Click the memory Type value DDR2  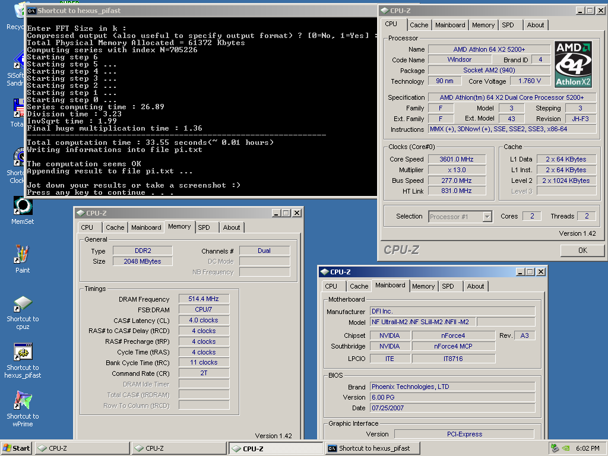point(142,251)
